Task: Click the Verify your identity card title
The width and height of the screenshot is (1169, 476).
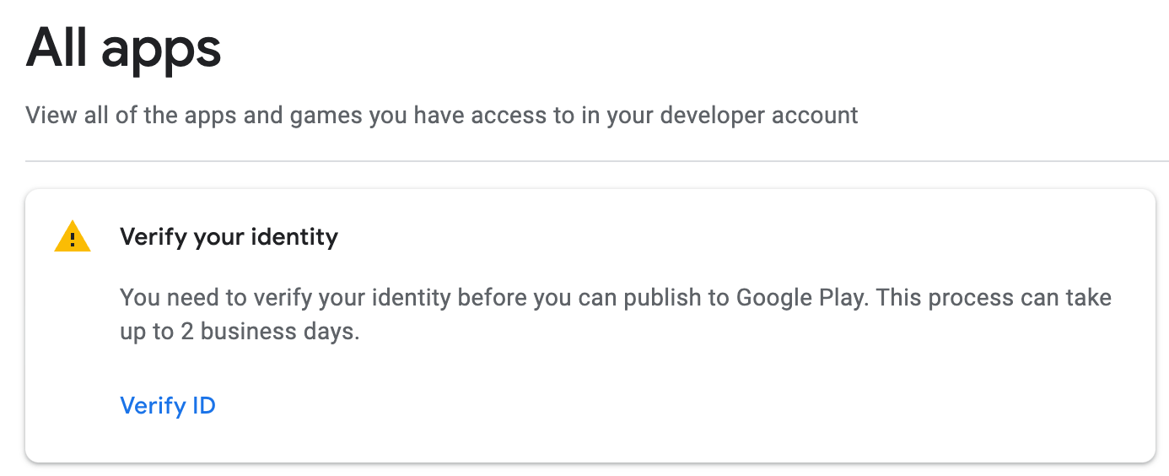Action: pyautogui.click(x=229, y=237)
